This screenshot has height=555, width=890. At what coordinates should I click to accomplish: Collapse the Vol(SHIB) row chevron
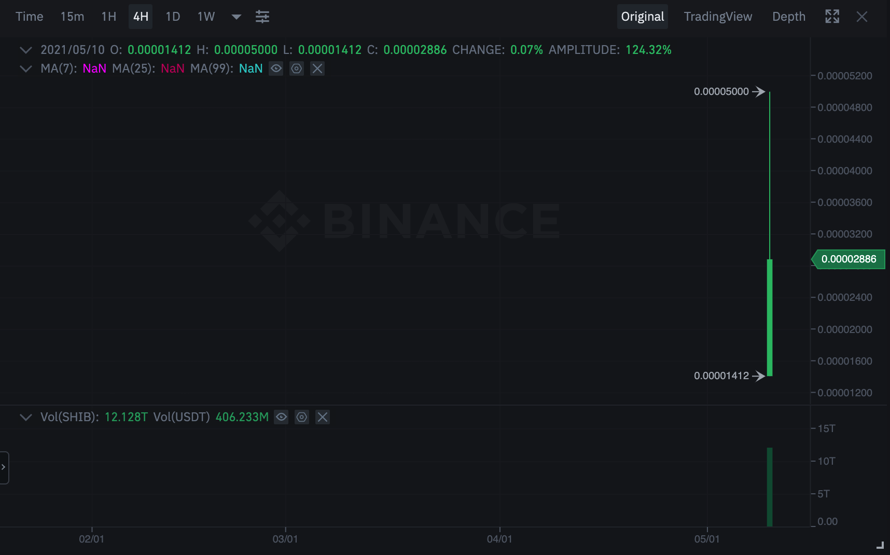click(x=25, y=417)
